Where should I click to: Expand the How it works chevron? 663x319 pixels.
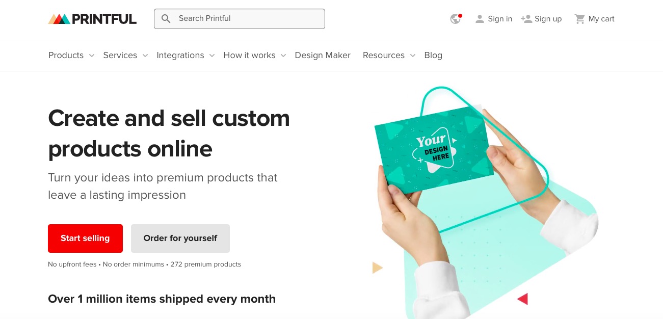[283, 56]
